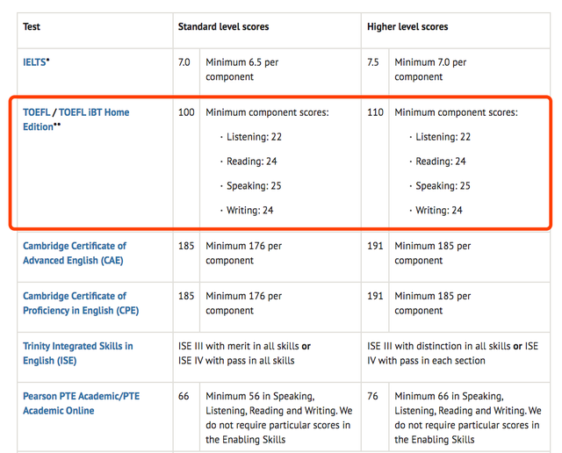Click the TOEFL standard score 100
The image size is (562, 453).
click(x=186, y=112)
